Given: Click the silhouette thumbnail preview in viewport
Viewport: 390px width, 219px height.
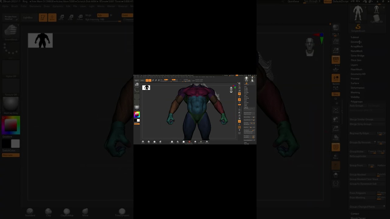Looking at the screenshot, I should click(40, 40).
